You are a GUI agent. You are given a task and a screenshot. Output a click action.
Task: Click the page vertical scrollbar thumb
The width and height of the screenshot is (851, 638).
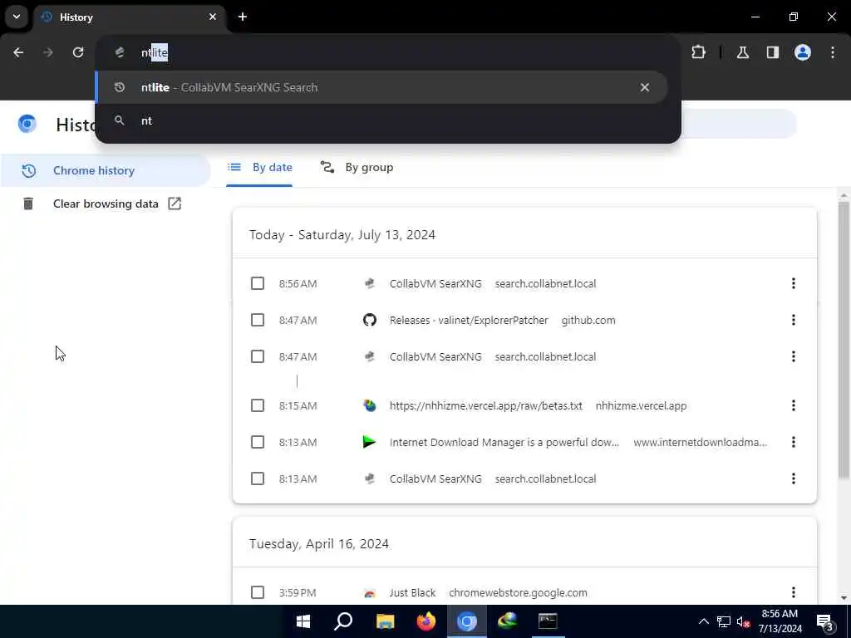tap(844, 340)
